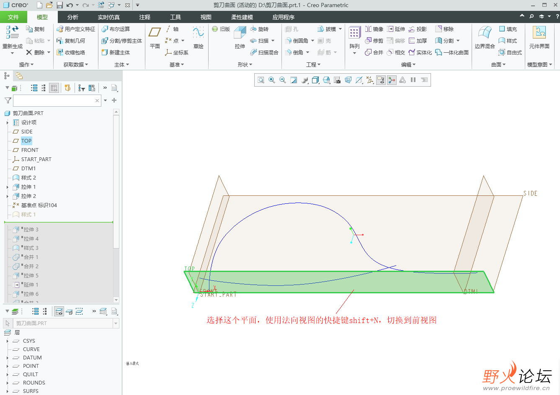Screen dimensions: 560x395
Task: Select the 草绘 (Sketch) tool
Action: tap(199, 38)
